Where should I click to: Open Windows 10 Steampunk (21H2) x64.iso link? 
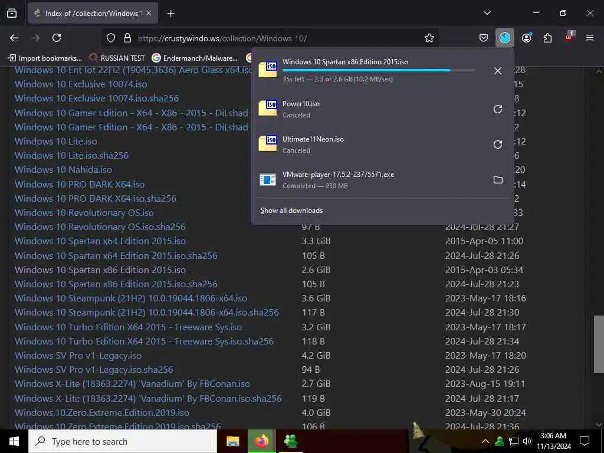pyautogui.click(x=131, y=298)
